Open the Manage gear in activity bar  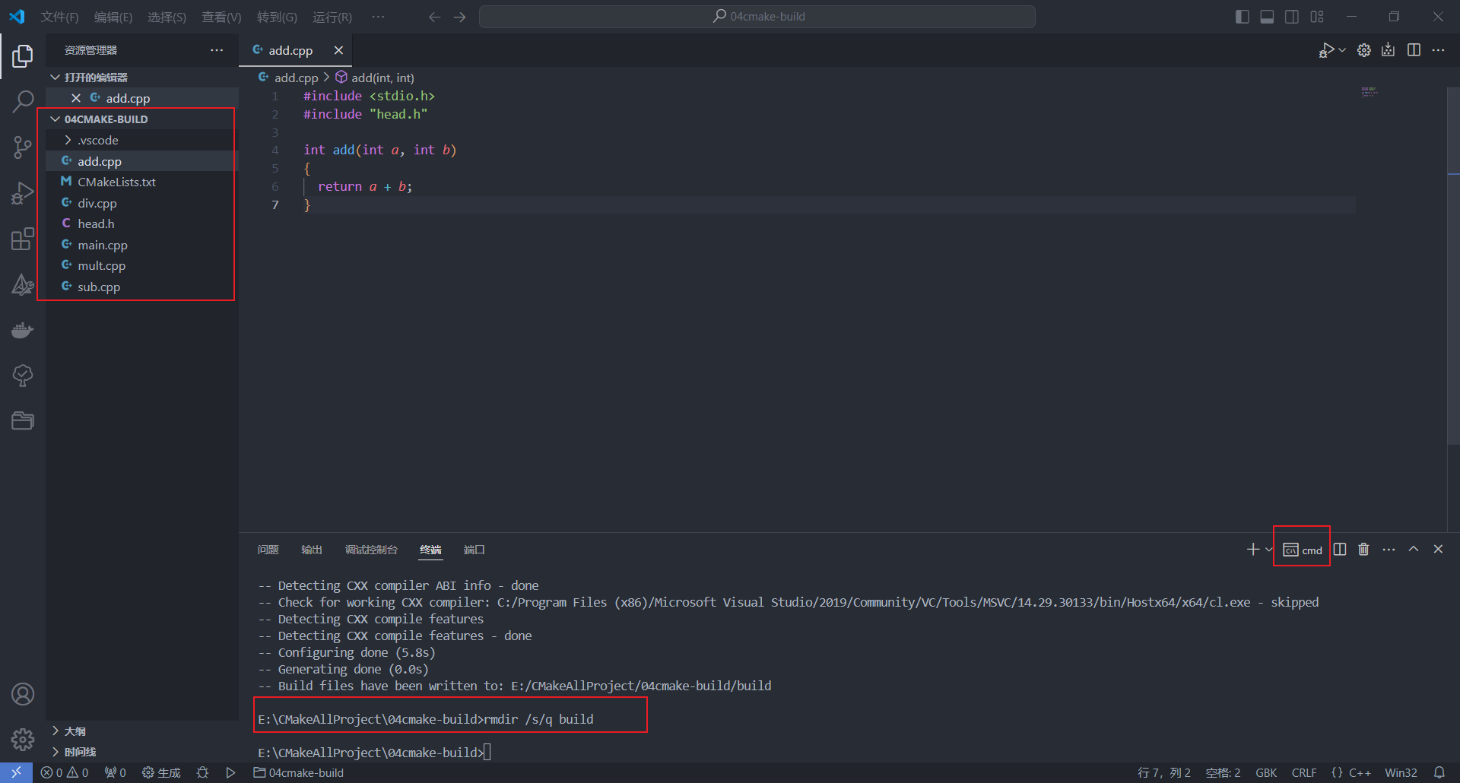pos(23,739)
